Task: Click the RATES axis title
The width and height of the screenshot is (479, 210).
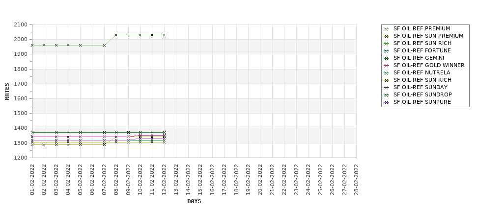Action: (7, 92)
